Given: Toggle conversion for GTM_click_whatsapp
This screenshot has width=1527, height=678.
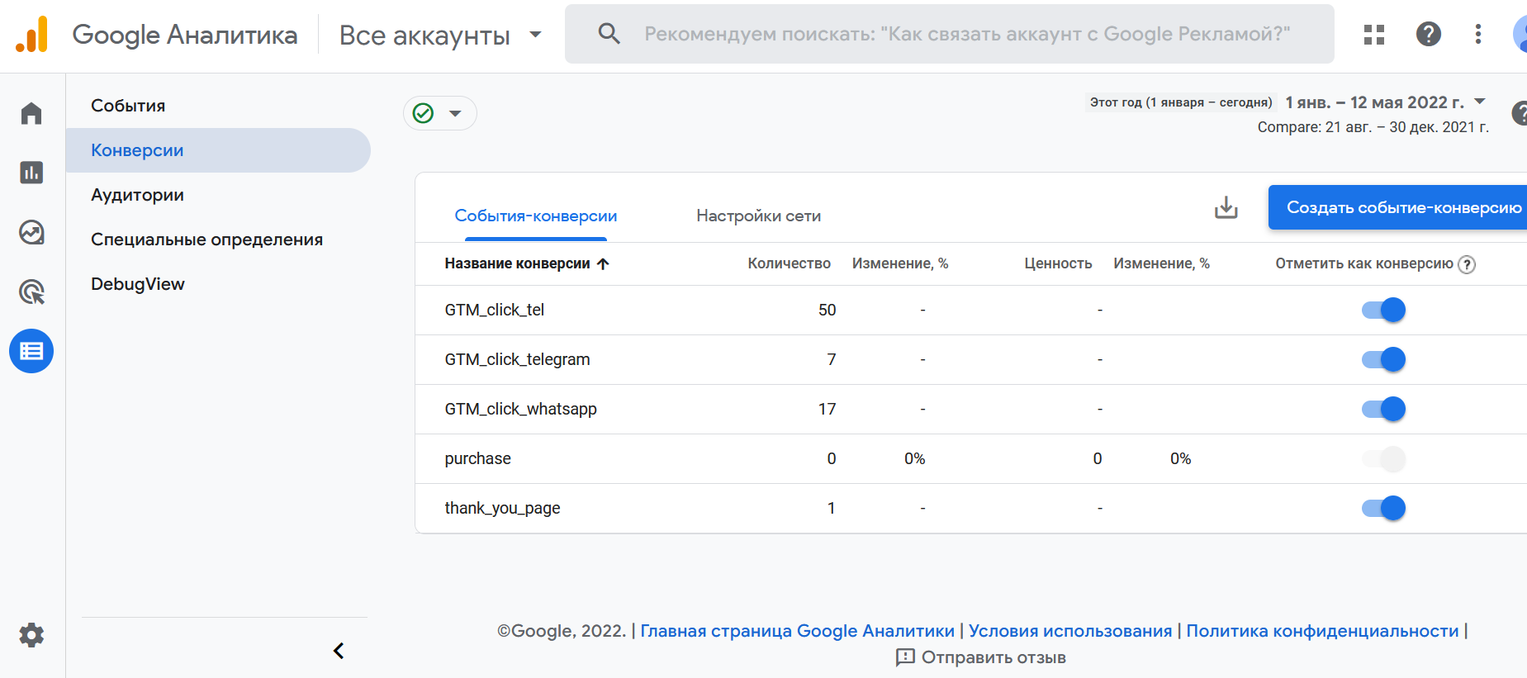Looking at the screenshot, I should click(x=1383, y=409).
